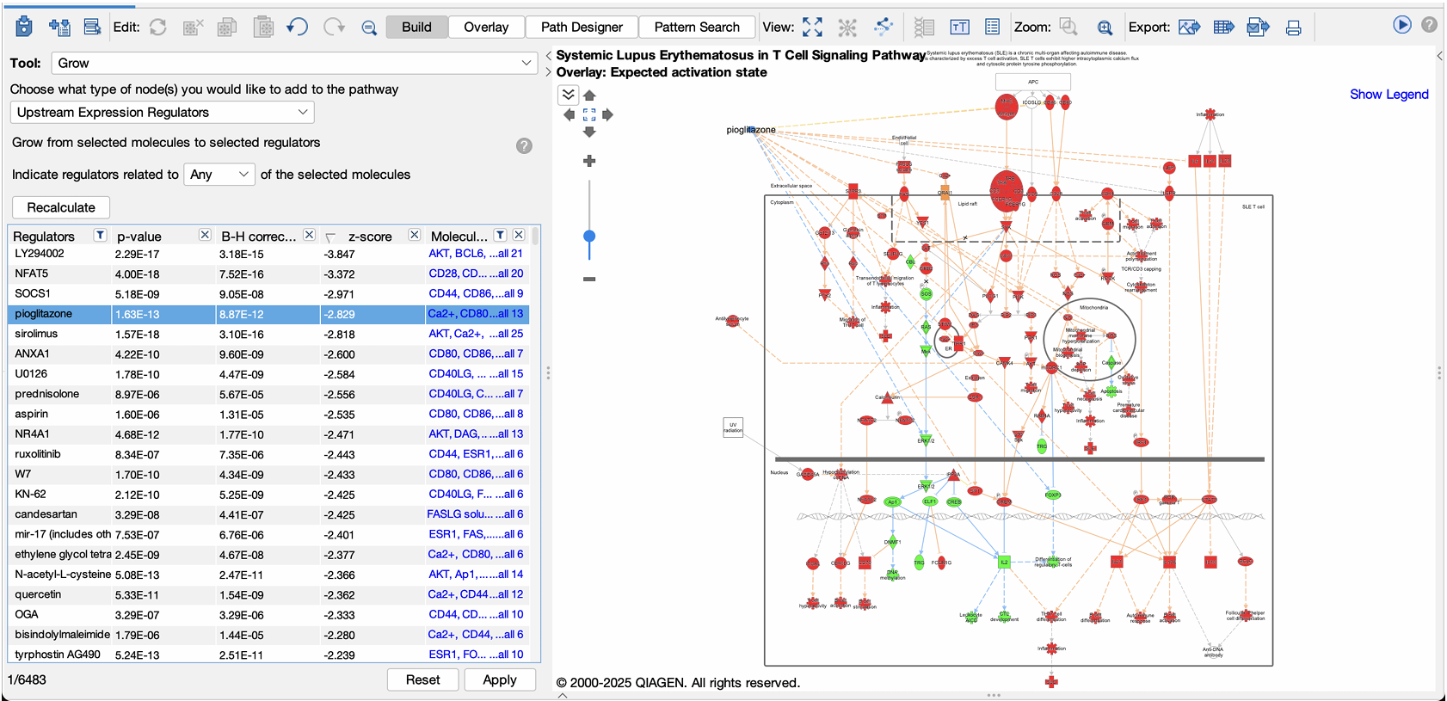1447x701 pixels.
Task: Open the Path Designer tab
Action: click(582, 27)
